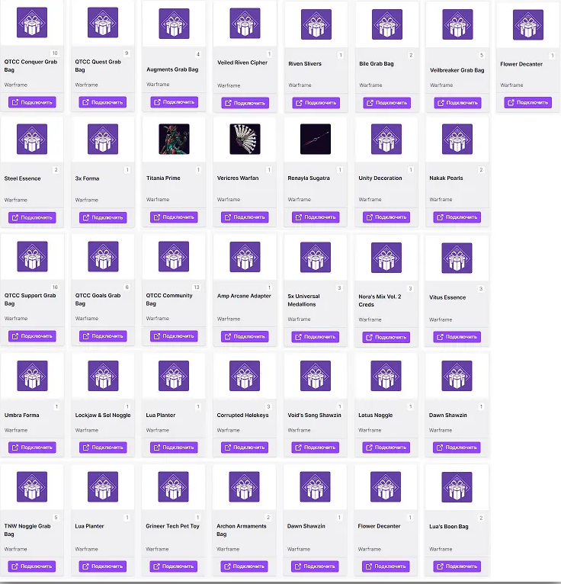Click Подключить under 3x Forma
The image size is (561, 584).
[103, 217]
